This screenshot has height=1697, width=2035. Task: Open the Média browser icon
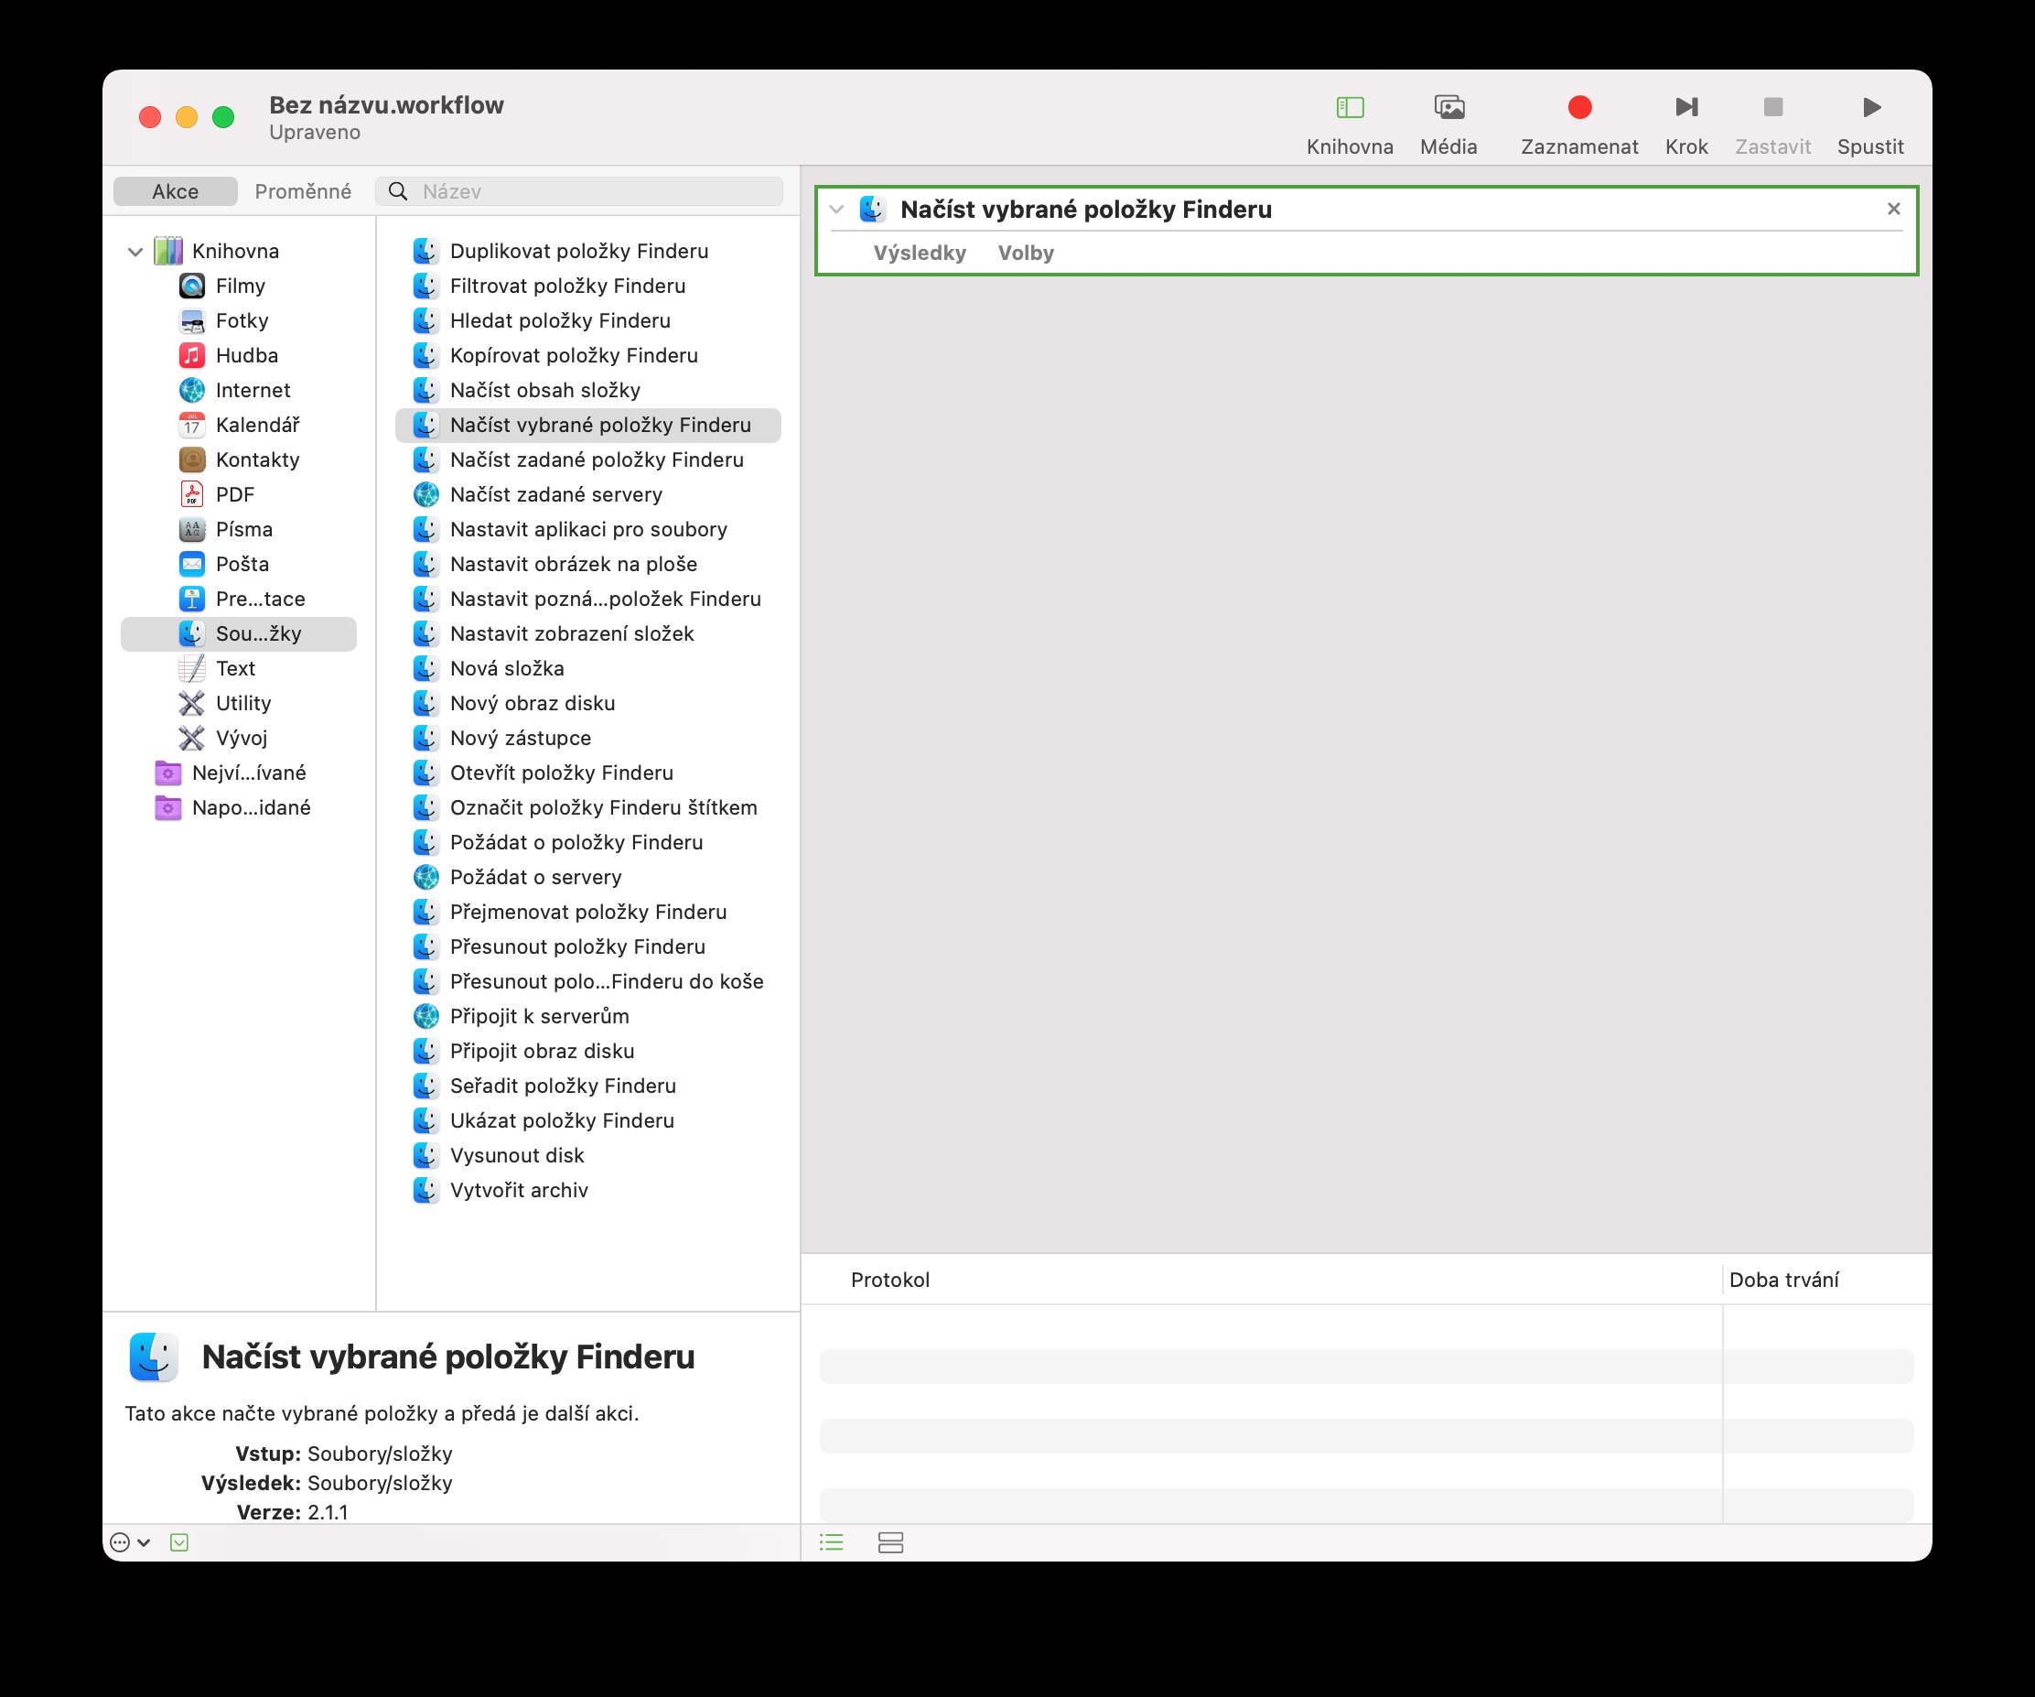pos(1448,108)
